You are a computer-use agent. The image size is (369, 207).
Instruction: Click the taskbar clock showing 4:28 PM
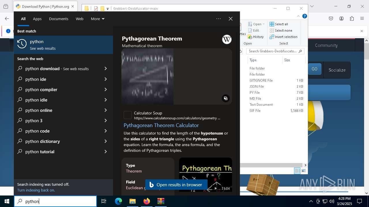(344, 201)
